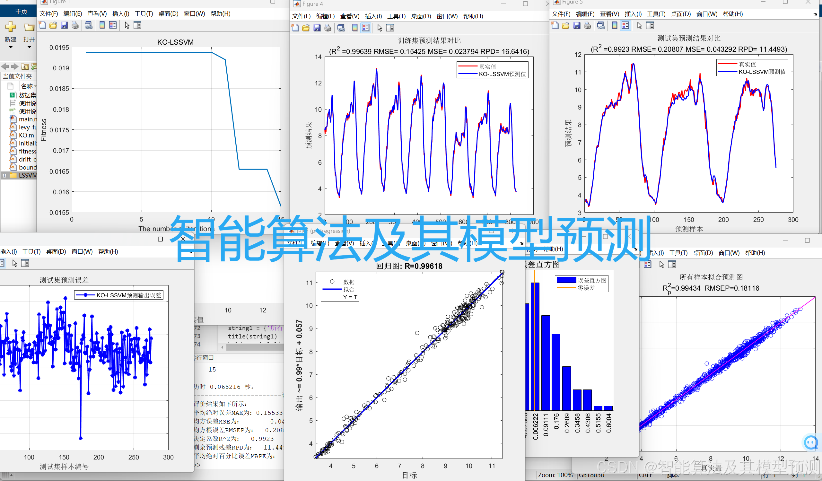Open Property Inspector in Figure 5 toolbar
Viewport: 822px width, 481px height.
click(650, 25)
